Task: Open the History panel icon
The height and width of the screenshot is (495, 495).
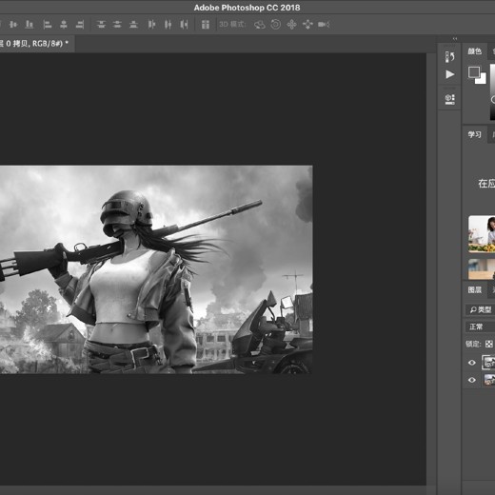Action: [x=449, y=57]
